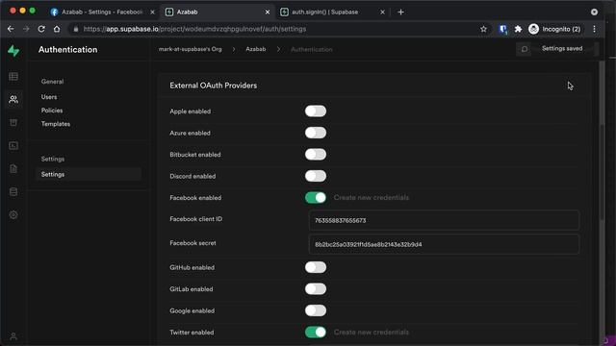
Task: Open the project Settings gear icon
Action: pos(13,214)
